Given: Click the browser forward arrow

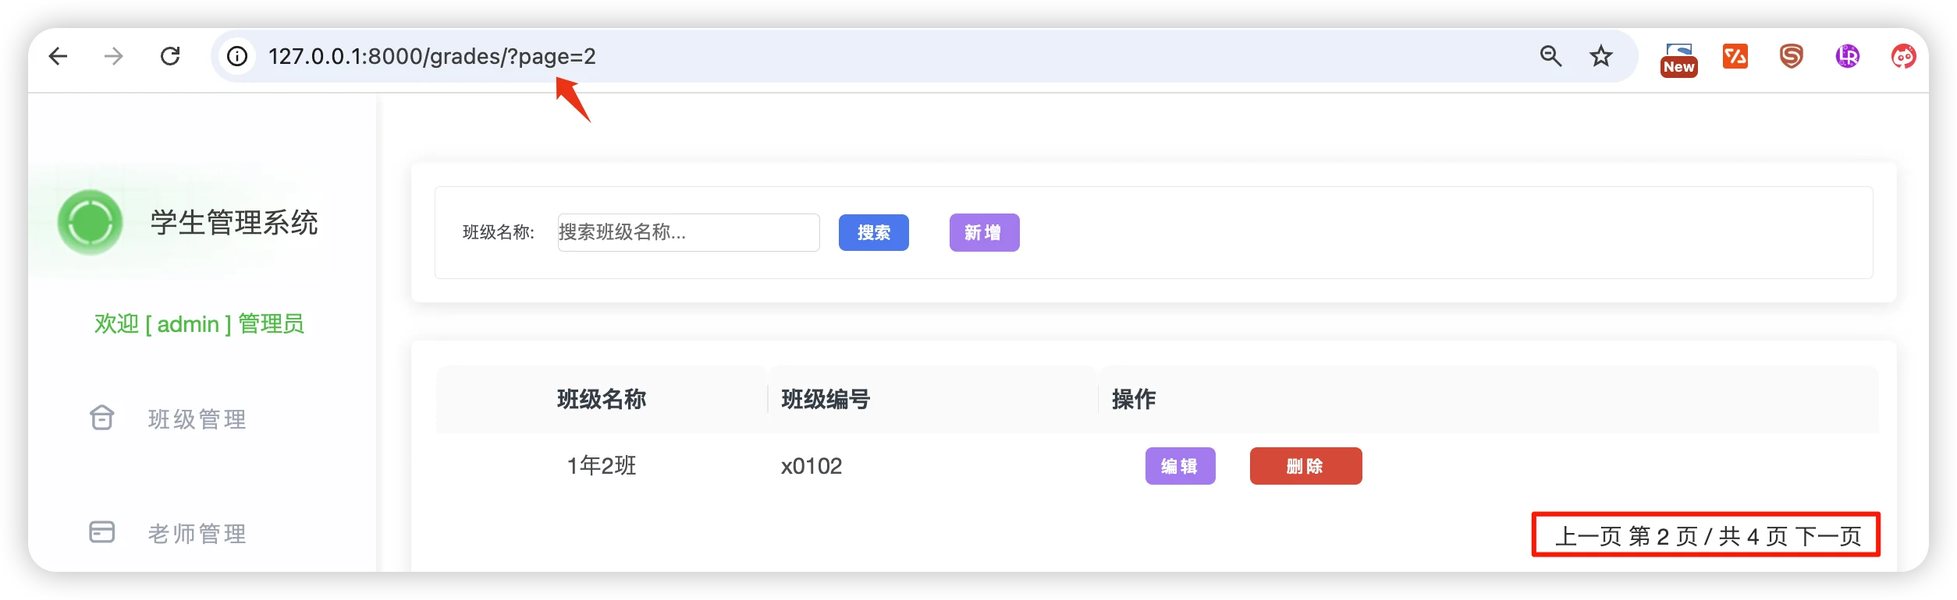Looking at the screenshot, I should pyautogui.click(x=114, y=56).
